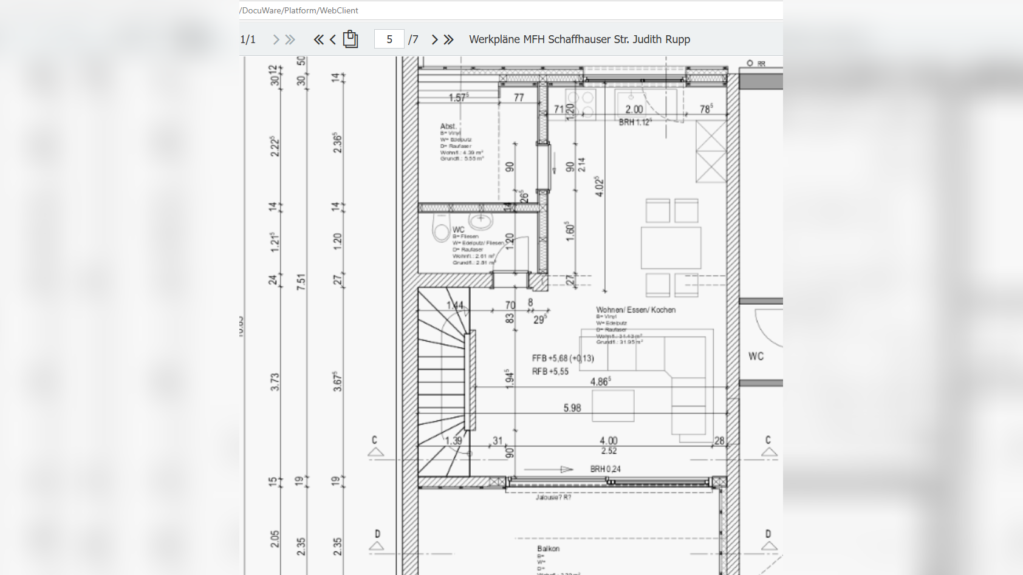1023x575 pixels.
Task: Click the staircase drawing on the plan
Action: click(x=443, y=383)
